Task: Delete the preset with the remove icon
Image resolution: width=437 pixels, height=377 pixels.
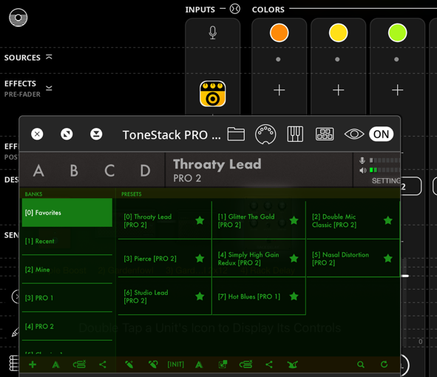Action: pos(245,364)
